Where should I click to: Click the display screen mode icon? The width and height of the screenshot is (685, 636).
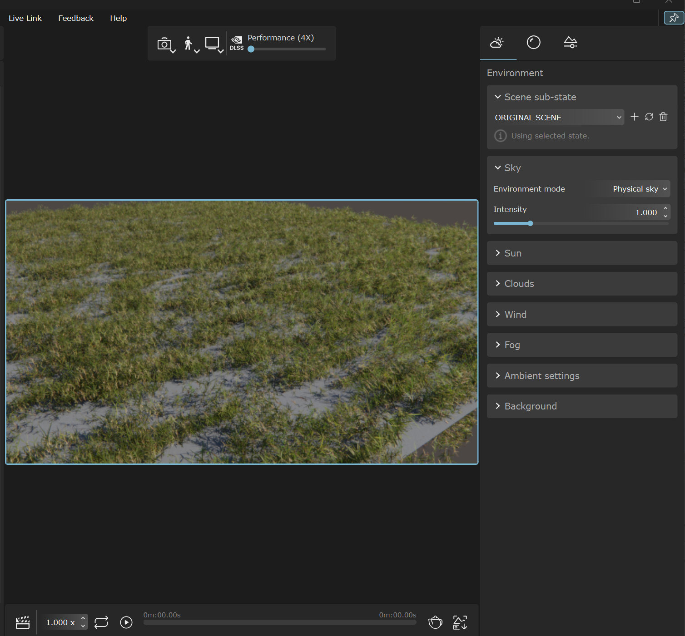(x=212, y=43)
